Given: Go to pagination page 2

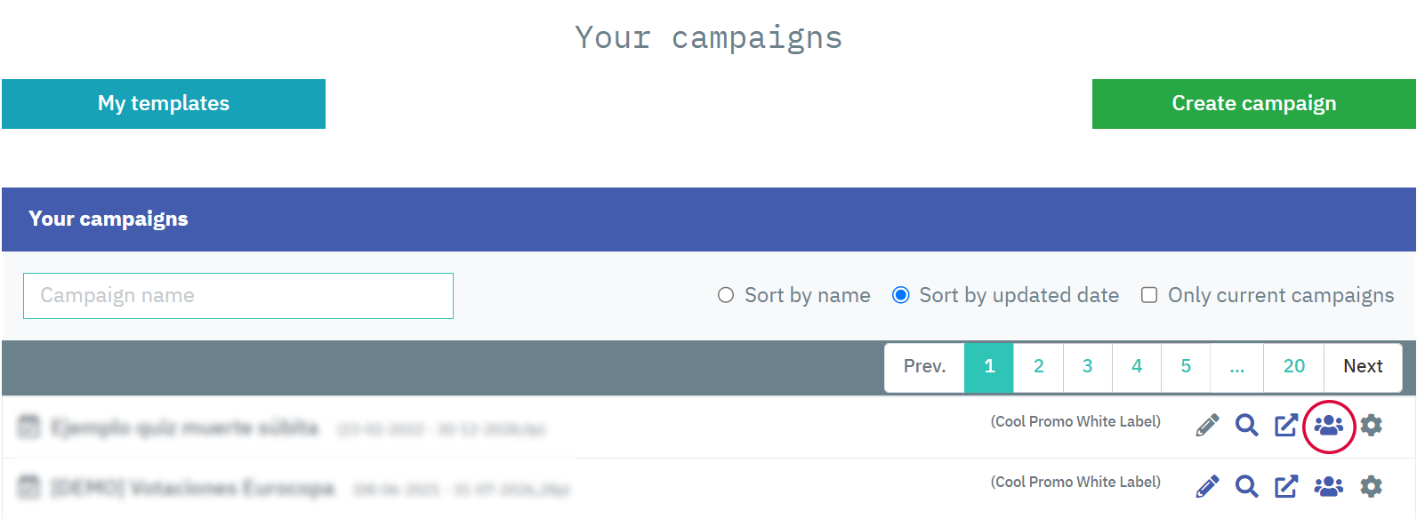Looking at the screenshot, I should pyautogui.click(x=1038, y=367).
